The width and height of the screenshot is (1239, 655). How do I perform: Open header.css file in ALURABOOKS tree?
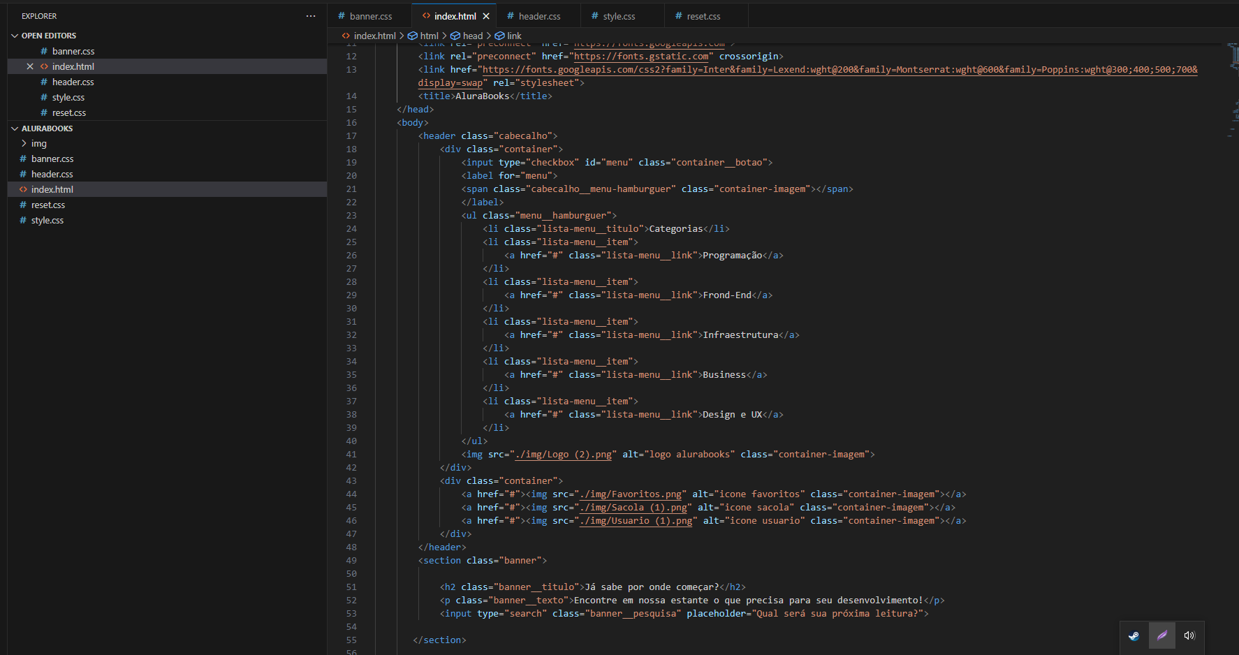52,174
